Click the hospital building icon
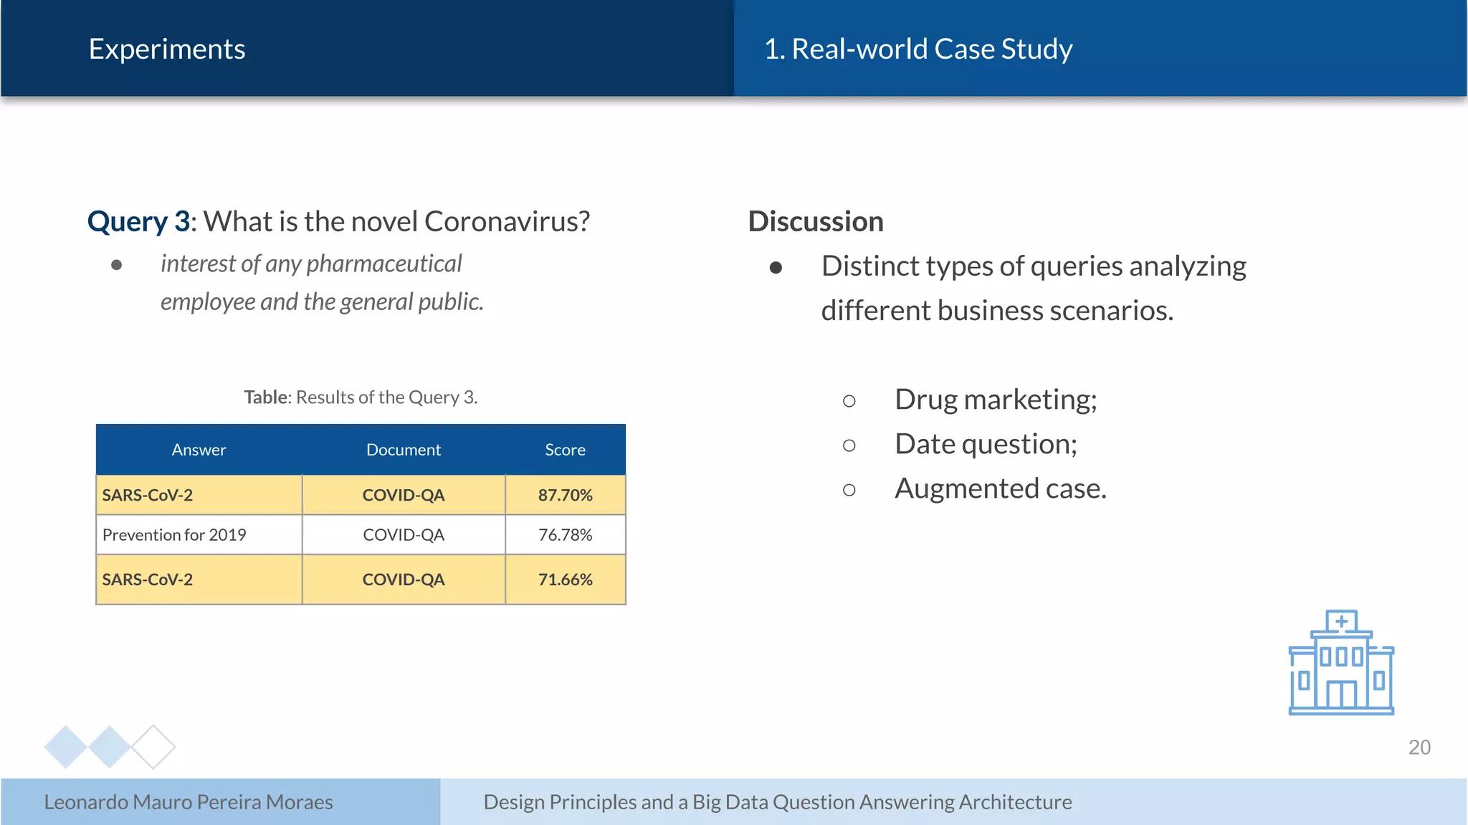1468x825 pixels. 1340,662
